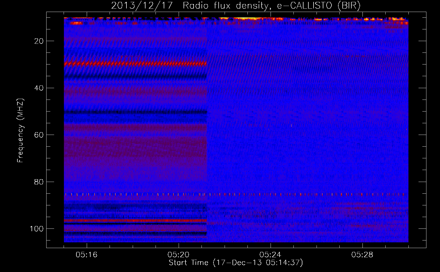
Task: Click the 'Frequency (MHZ)' axis label
Action: [20, 131]
